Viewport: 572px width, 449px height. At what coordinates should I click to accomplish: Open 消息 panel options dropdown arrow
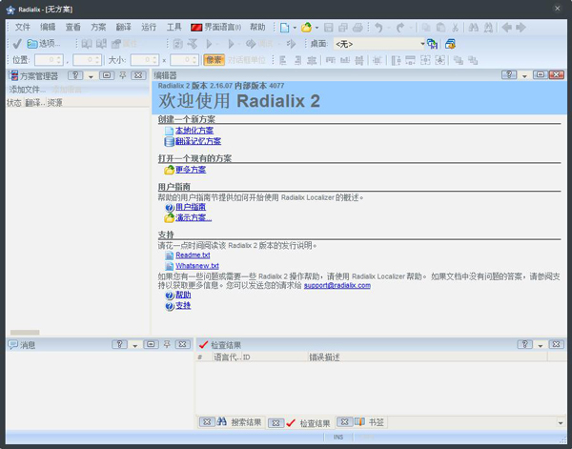coord(135,345)
